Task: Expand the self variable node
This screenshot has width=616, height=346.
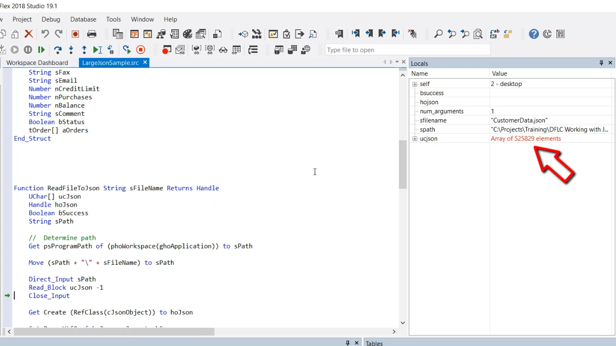Action: click(415, 84)
